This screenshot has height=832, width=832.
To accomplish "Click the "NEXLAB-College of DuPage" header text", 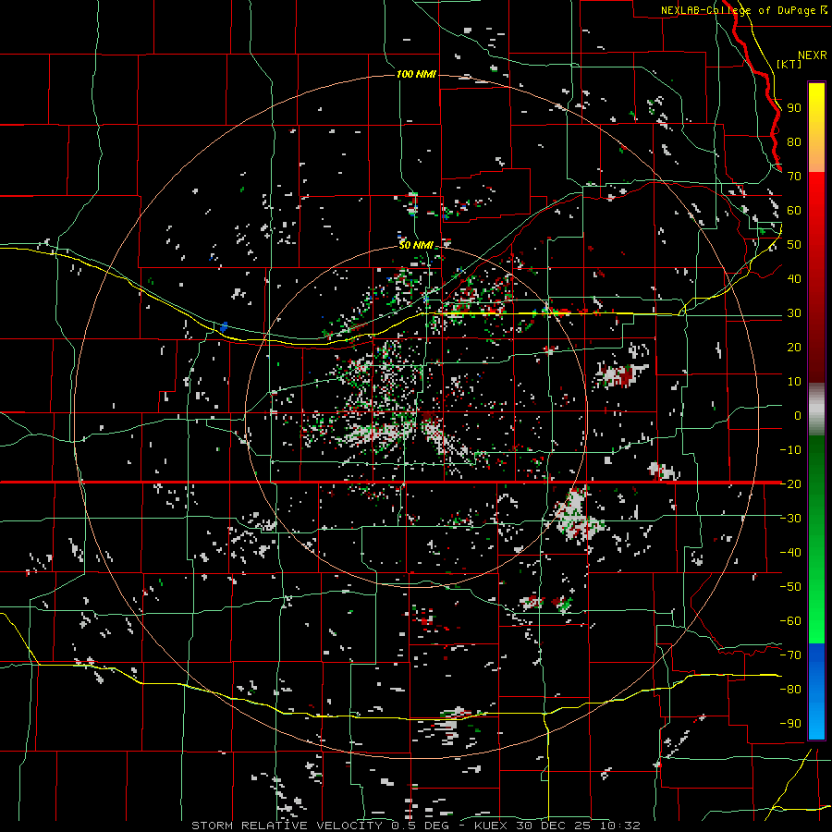I will pyautogui.click(x=740, y=10).
